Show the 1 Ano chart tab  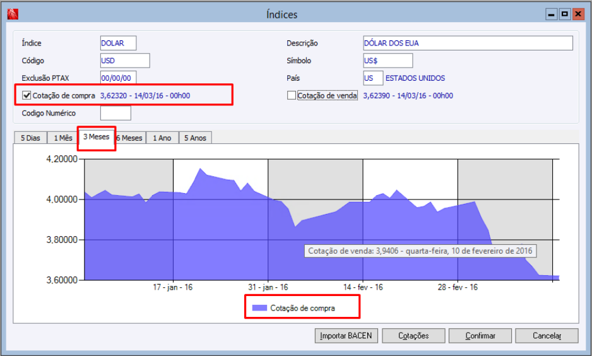[162, 138]
